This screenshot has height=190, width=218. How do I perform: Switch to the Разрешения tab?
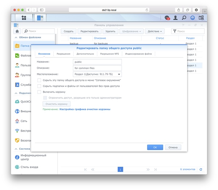tap(63, 54)
